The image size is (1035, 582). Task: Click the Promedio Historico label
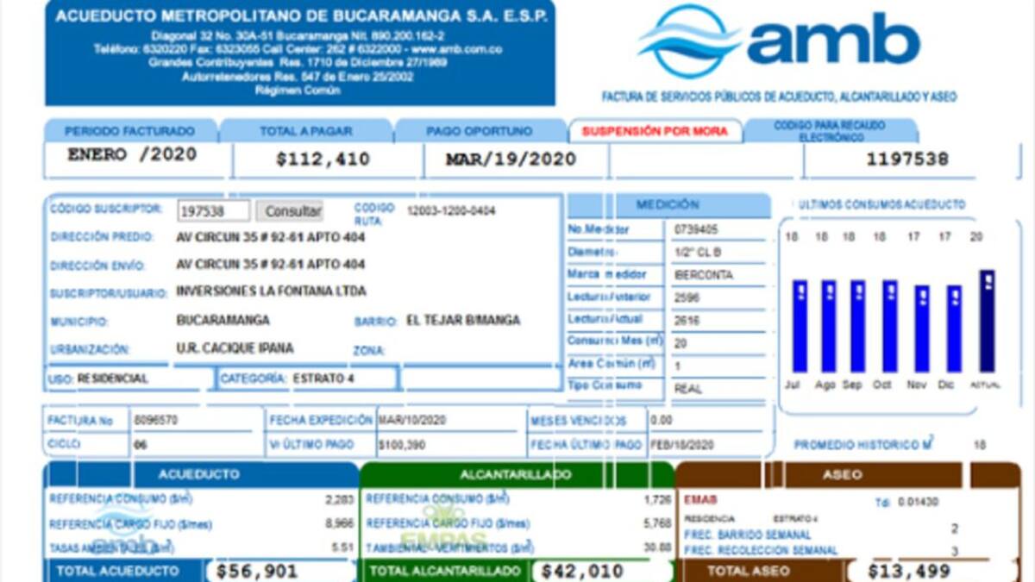863,445
